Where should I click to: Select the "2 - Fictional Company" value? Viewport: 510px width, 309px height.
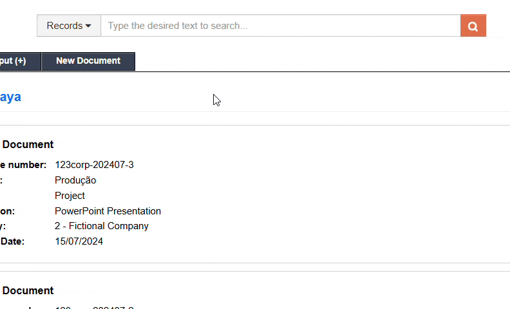coord(102,226)
